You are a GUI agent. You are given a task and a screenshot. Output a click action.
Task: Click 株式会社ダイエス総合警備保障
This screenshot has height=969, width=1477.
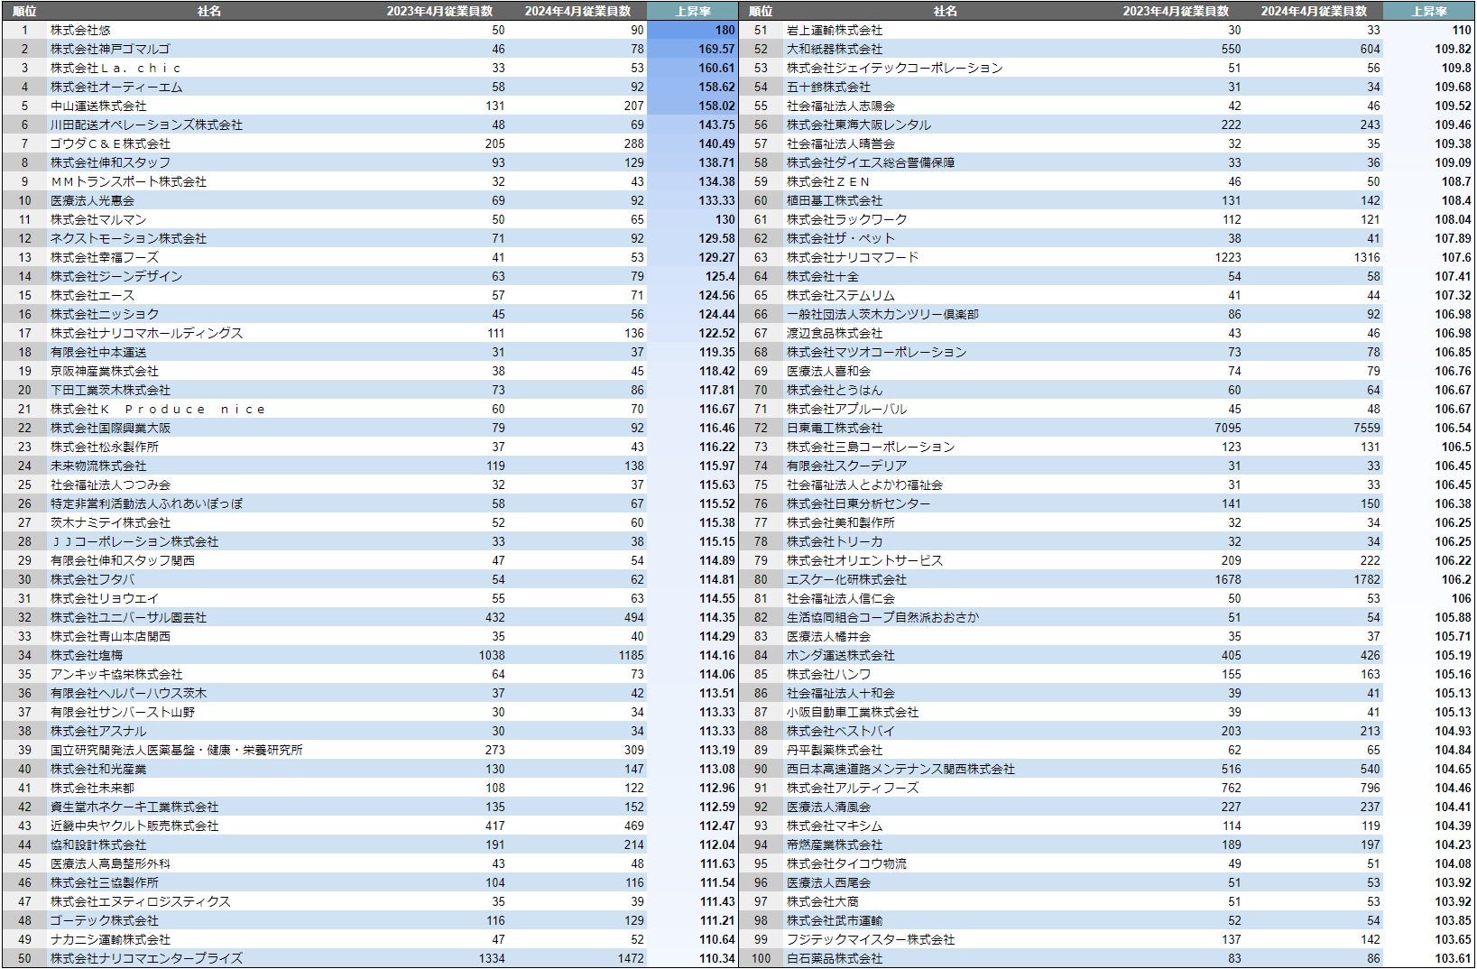pyautogui.click(x=871, y=162)
